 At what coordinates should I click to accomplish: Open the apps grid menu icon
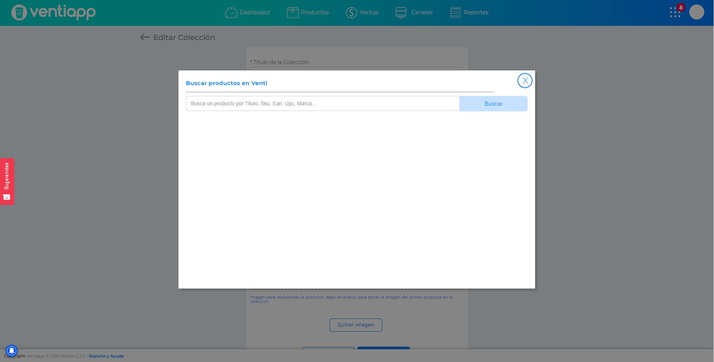point(675,12)
